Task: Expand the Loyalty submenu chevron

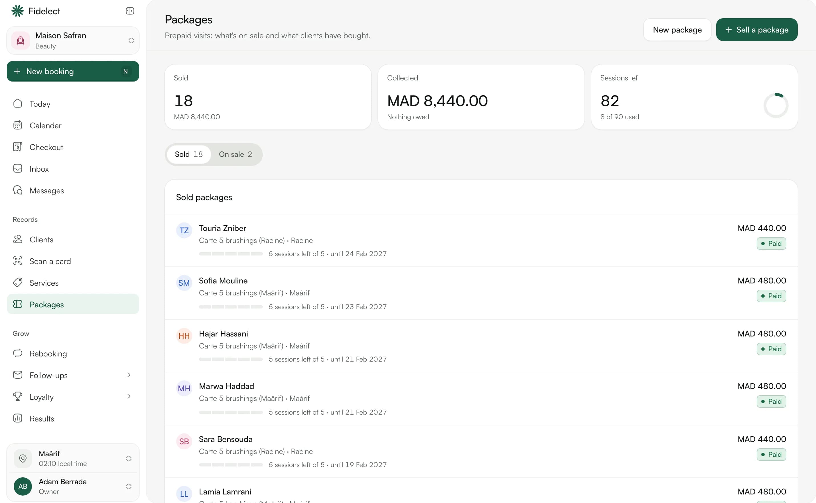Action: [129, 397]
